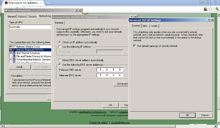Select Obtain an IP address automatically

pos(60,42)
